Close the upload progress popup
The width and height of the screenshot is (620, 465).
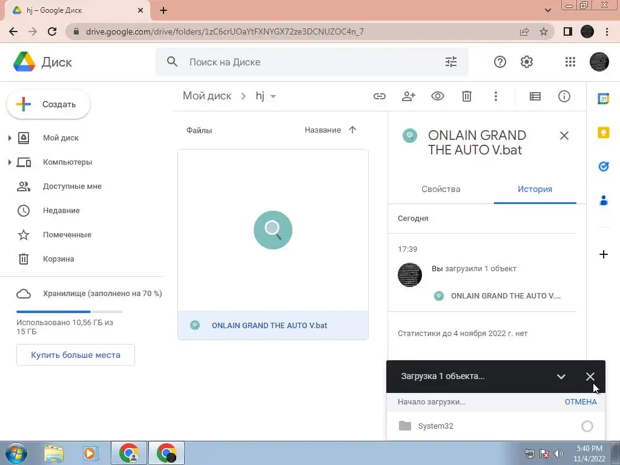point(590,377)
